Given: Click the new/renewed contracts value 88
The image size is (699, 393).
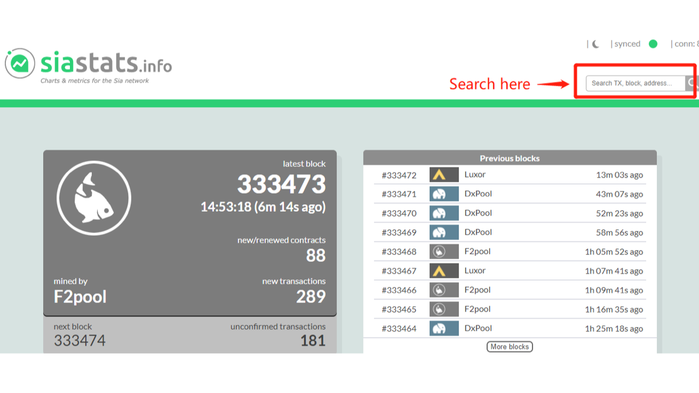Looking at the screenshot, I should 316,255.
